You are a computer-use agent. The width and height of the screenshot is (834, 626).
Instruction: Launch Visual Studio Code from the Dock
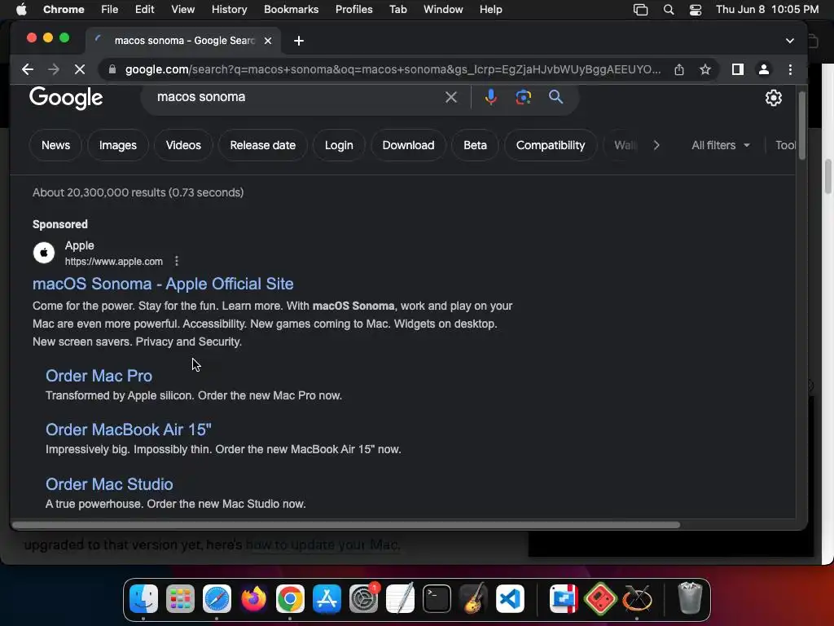(x=510, y=598)
